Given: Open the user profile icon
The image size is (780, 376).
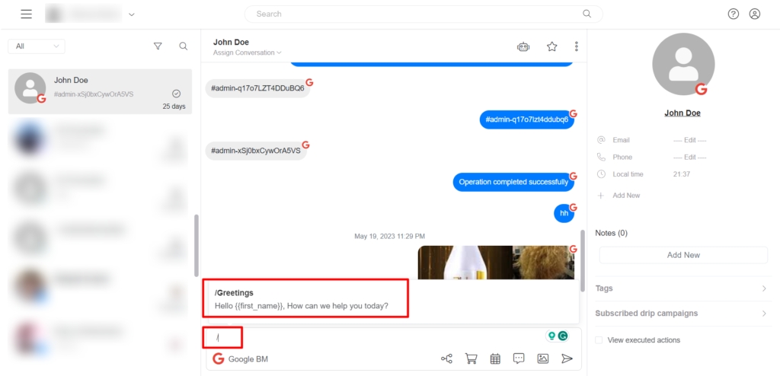Looking at the screenshot, I should coord(755,14).
